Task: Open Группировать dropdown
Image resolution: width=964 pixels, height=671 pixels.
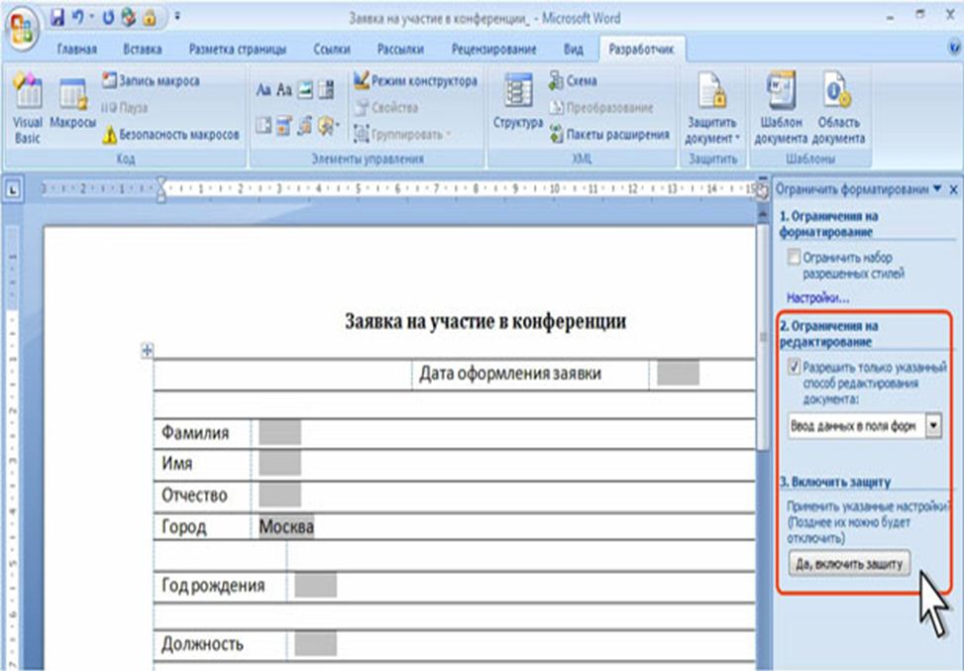Action: coord(402,134)
